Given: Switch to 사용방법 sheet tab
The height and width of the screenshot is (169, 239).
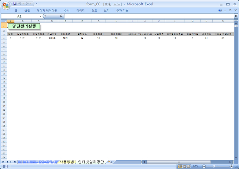Looking at the screenshot, I should coord(67,162).
